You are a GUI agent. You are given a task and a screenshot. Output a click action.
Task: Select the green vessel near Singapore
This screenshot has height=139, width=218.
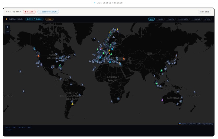point(157,84)
